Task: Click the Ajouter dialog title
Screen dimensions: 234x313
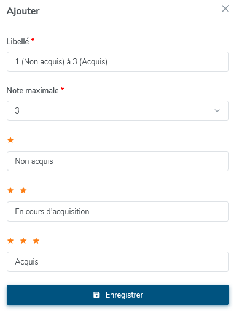Action: (23, 11)
